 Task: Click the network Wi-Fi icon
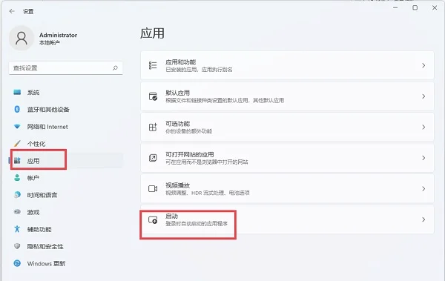coord(17,127)
